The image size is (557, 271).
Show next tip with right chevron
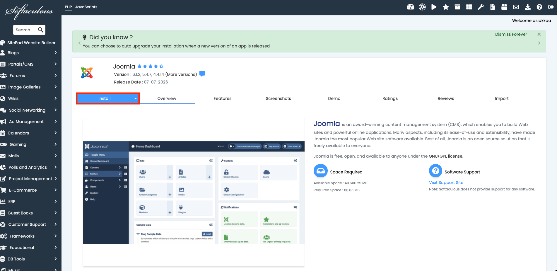point(539,43)
